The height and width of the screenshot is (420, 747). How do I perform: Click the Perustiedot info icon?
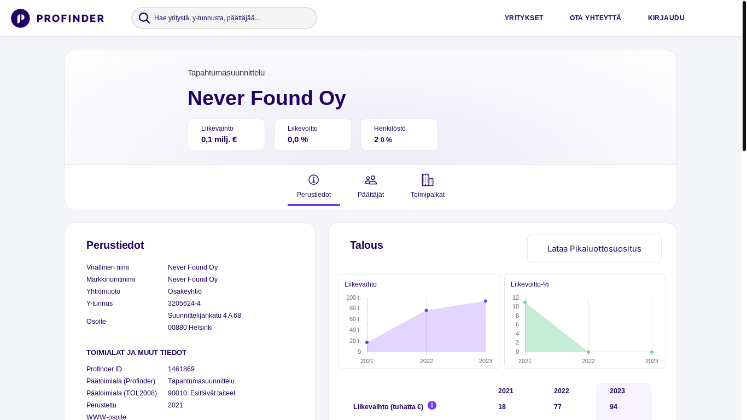tap(313, 179)
